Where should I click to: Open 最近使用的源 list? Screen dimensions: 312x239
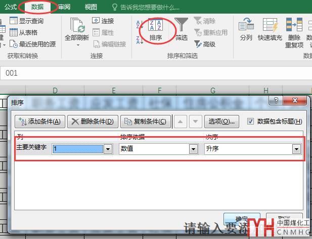pos(33,44)
